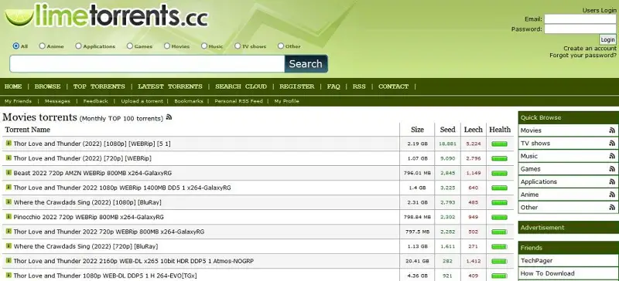Image resolution: width=619 pixels, height=281 pixels.
Task: Select the Games search category radio
Action: [130, 46]
